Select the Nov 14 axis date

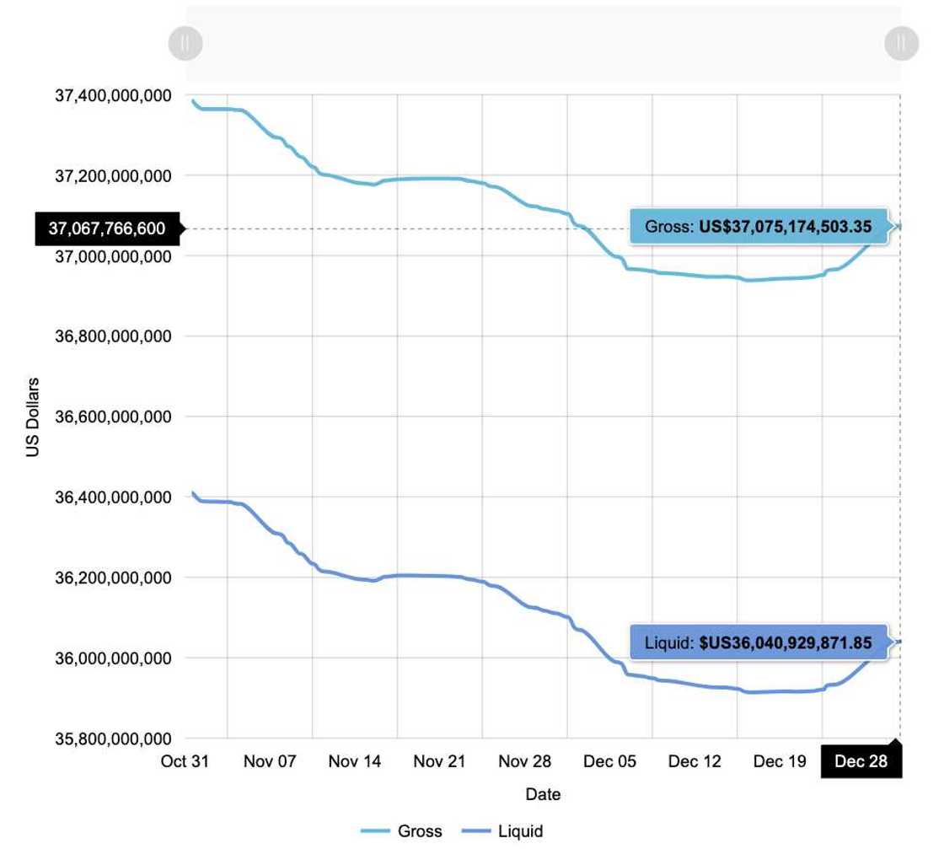[x=355, y=761]
